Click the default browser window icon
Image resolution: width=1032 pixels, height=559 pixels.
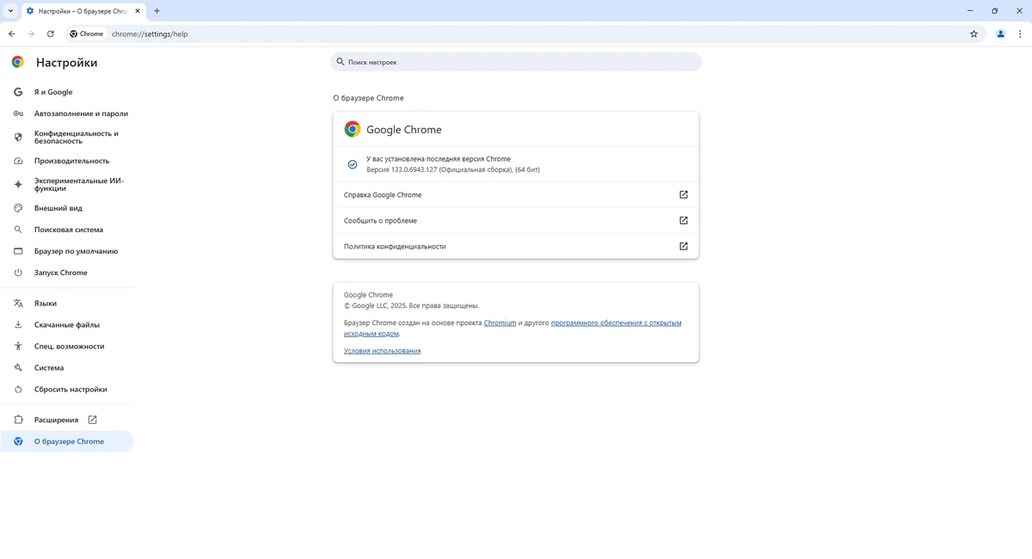pyautogui.click(x=18, y=251)
